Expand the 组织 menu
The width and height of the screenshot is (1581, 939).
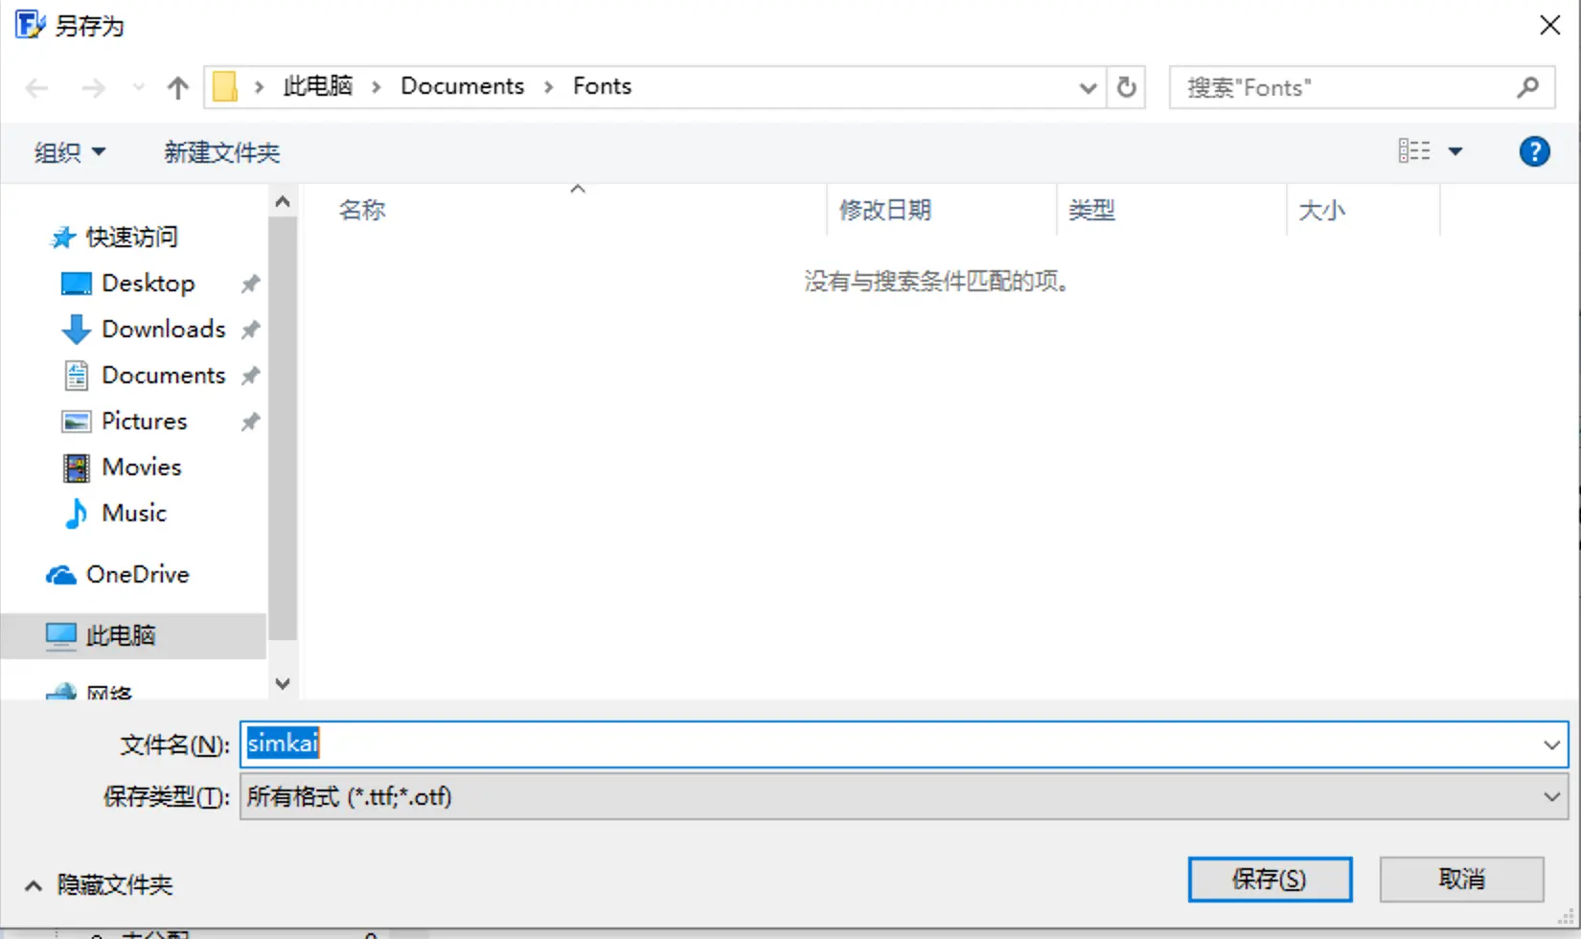[x=68, y=151]
